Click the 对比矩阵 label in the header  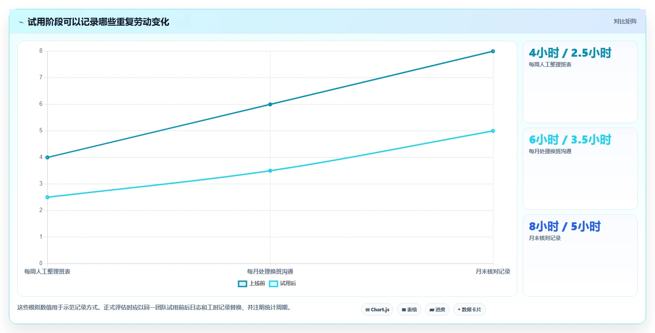pyautogui.click(x=625, y=22)
